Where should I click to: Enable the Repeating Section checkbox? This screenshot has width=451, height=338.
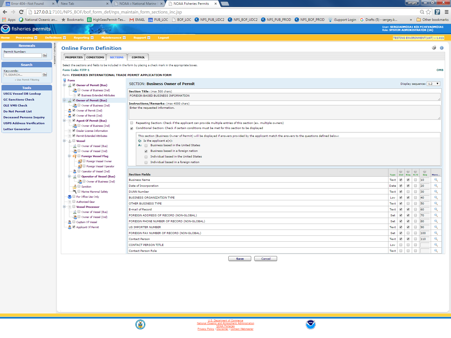[x=132, y=123]
